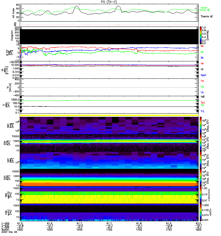221x236 pixels.
Task: Click the SST electron Eflux color bar
Action: pos(201,160)
